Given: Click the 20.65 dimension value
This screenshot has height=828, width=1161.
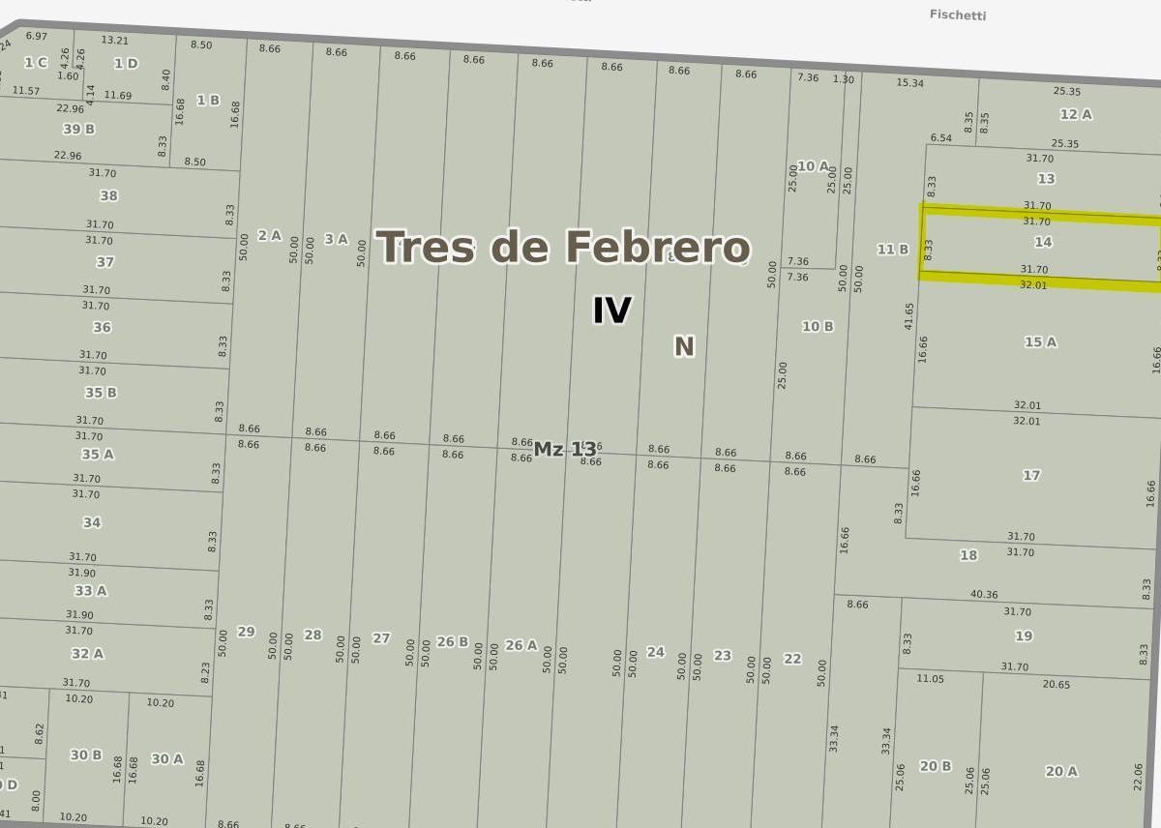Looking at the screenshot, I should point(1057,685).
